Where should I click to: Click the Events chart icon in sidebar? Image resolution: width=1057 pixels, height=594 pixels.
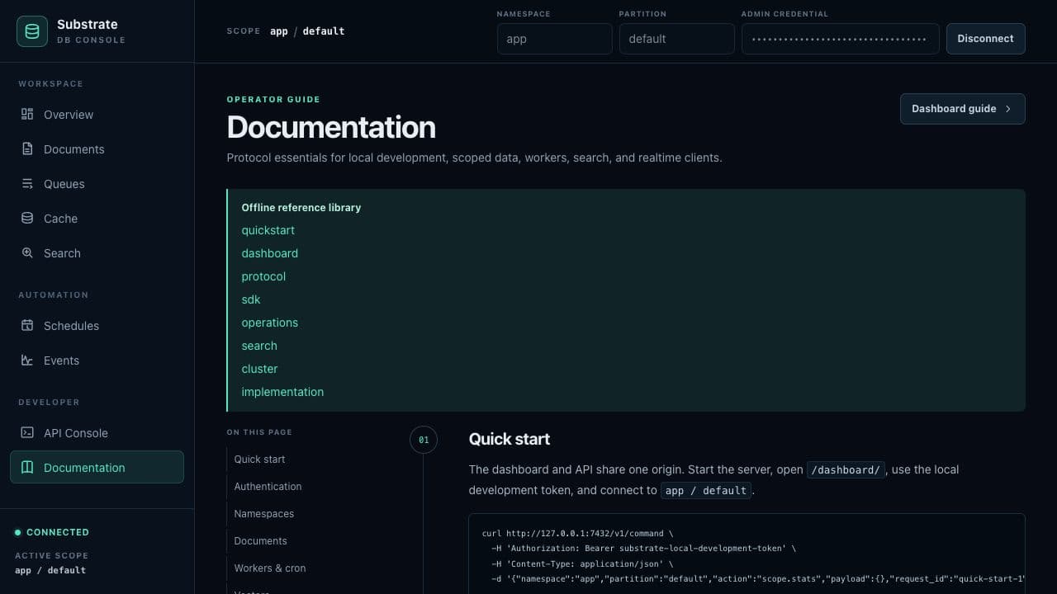point(27,360)
